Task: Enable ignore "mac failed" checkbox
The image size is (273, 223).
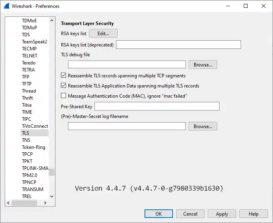Action: pyautogui.click(x=63, y=96)
